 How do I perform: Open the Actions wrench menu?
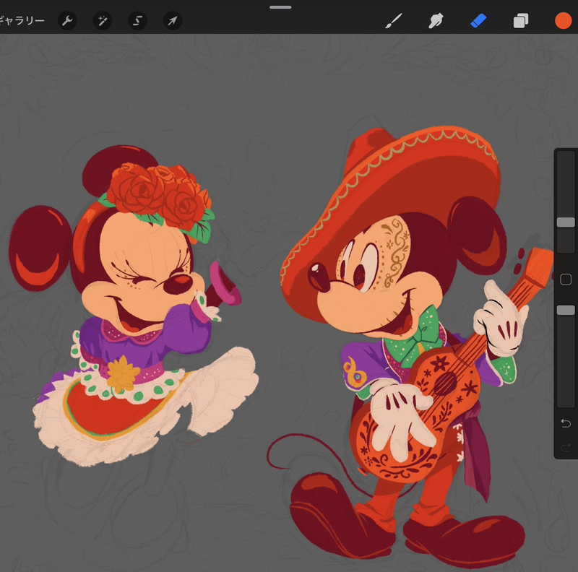point(67,20)
